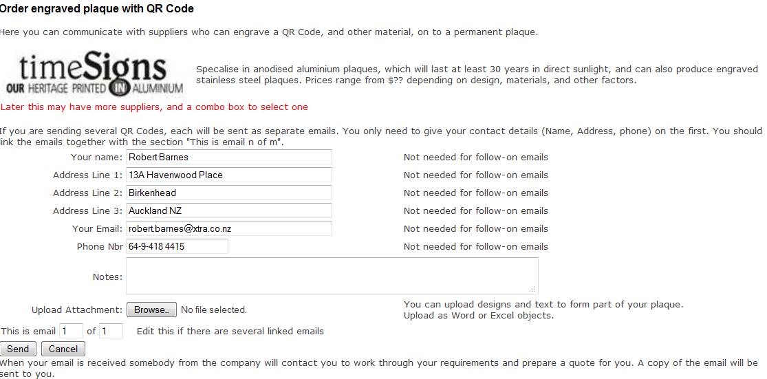This screenshot has height=379, width=767.
Task: Cancel the plaque order form
Action: (x=63, y=349)
